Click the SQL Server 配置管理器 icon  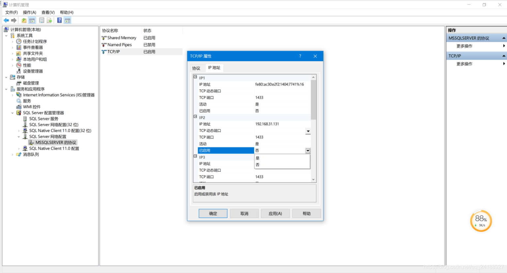[19, 113]
